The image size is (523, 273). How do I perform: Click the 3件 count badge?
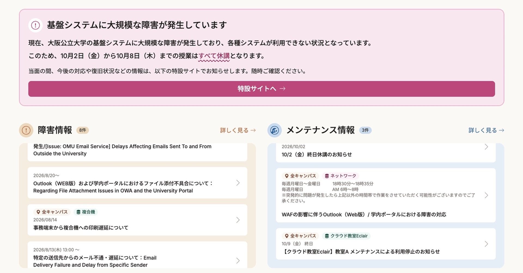(x=365, y=130)
